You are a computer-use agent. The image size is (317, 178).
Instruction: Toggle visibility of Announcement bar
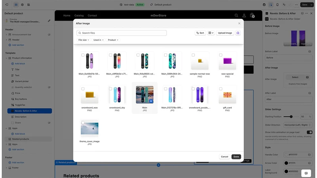click(49, 34)
